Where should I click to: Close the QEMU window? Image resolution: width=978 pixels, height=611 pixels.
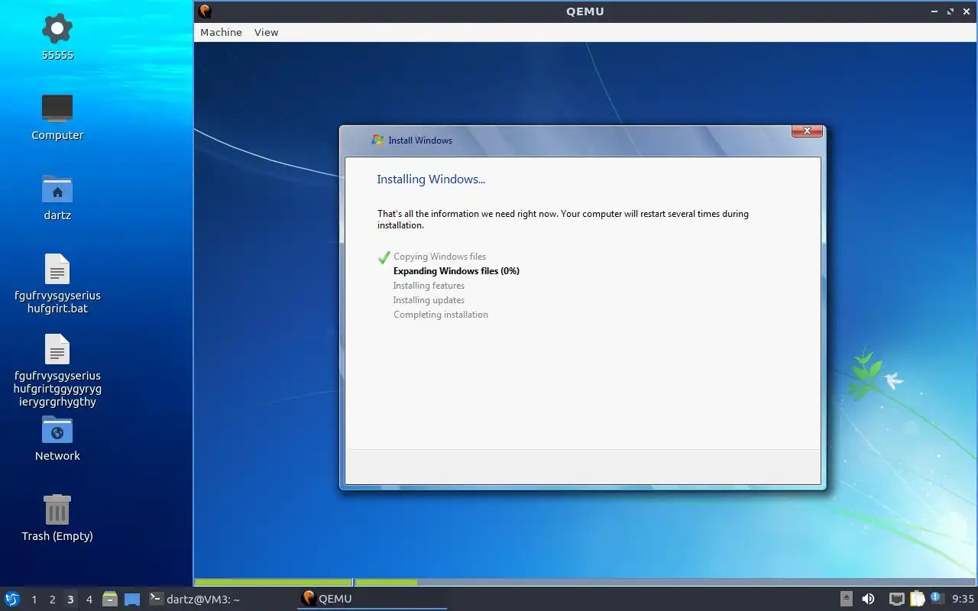pos(967,11)
